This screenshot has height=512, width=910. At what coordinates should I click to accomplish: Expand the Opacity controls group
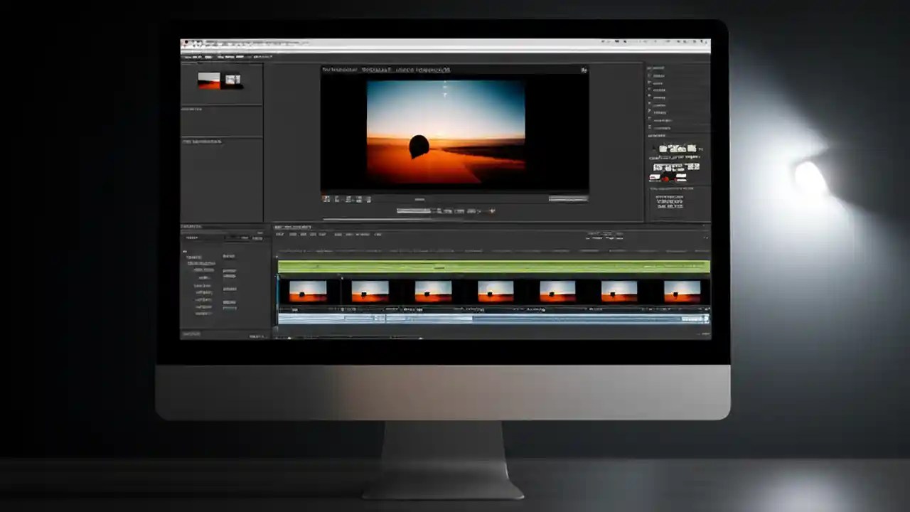(200, 286)
